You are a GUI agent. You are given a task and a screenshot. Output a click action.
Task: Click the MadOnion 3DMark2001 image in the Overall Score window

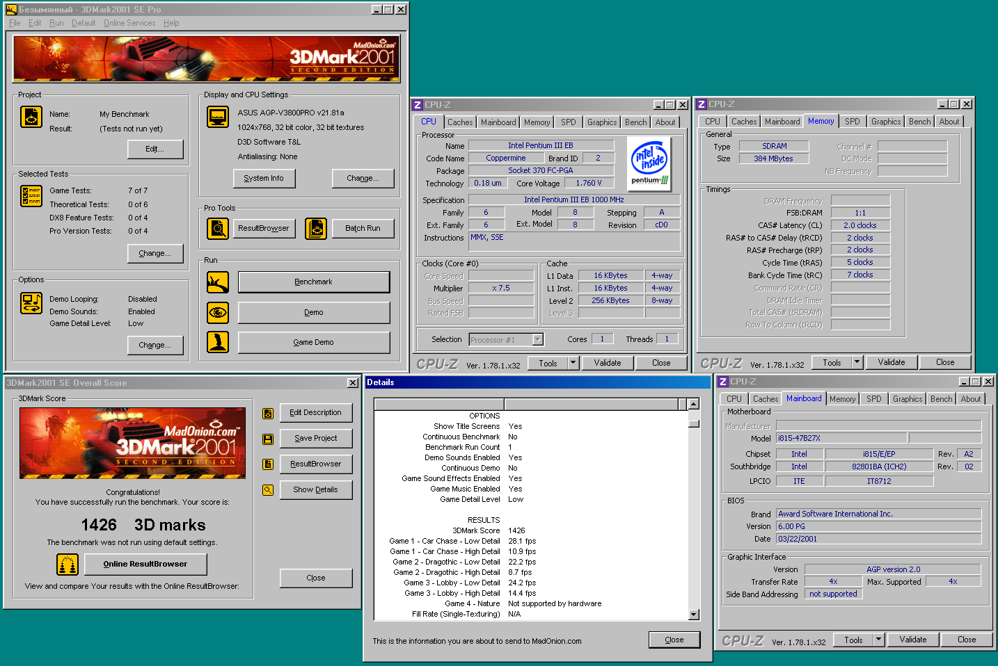tap(132, 443)
